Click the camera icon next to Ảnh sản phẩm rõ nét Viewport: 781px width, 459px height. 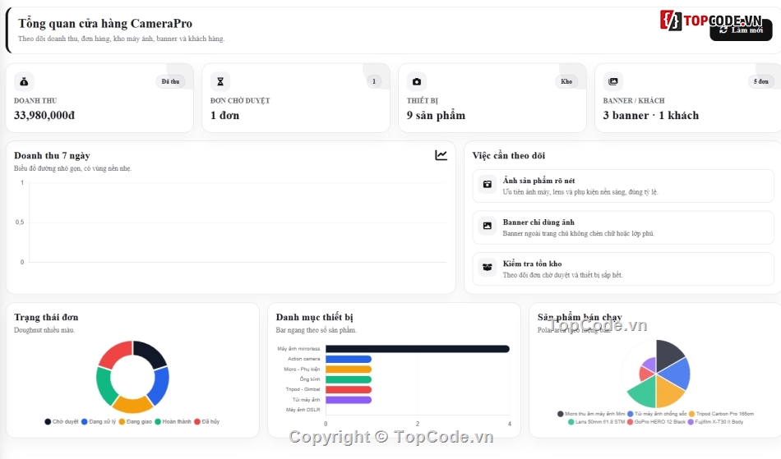click(488, 185)
